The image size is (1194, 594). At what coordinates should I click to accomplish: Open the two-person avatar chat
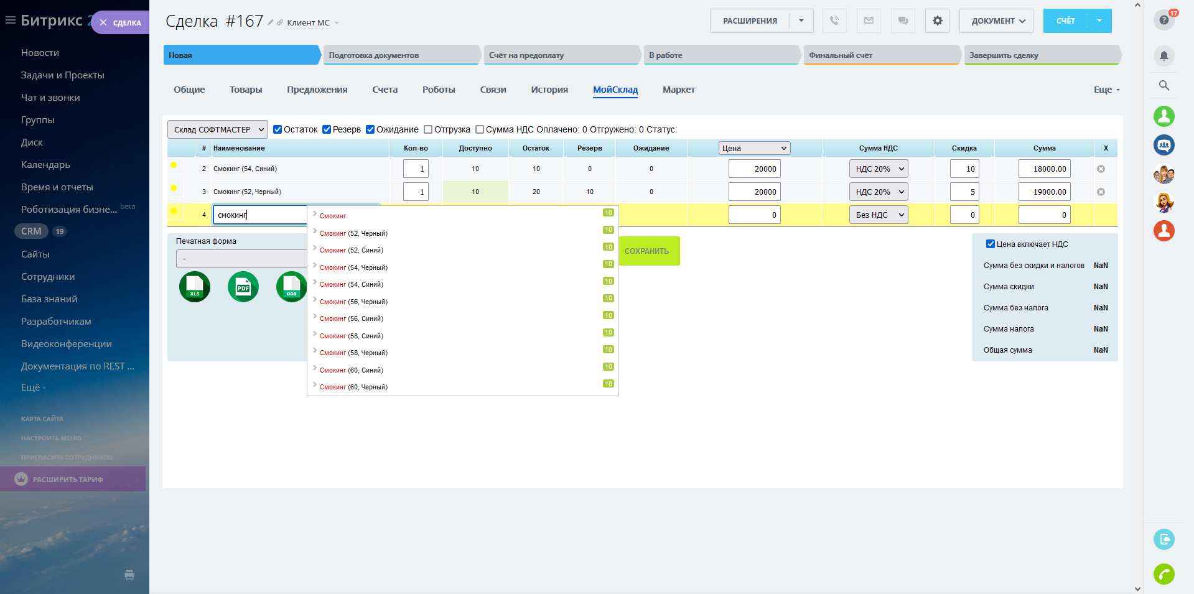[x=1164, y=174]
